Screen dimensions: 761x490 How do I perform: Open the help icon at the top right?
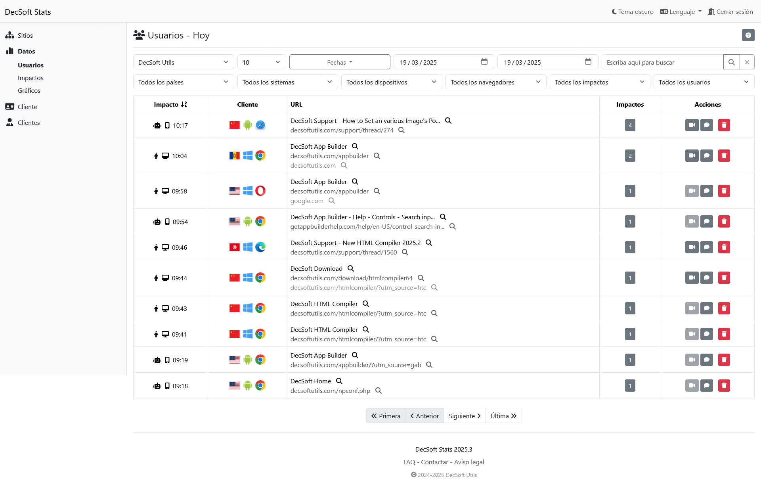click(x=748, y=35)
